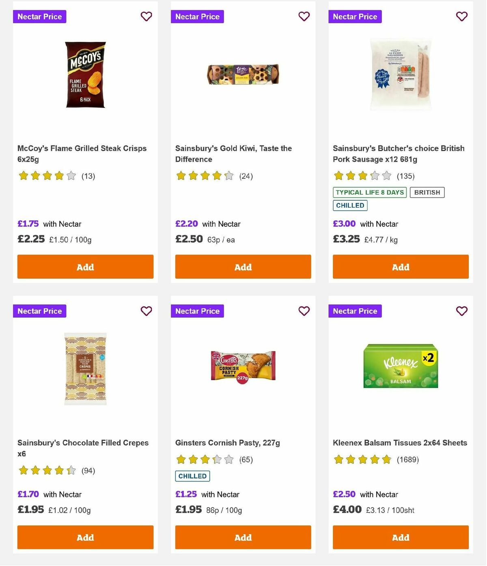Toggle the heart on Pork Sausage to unfavourite

tap(461, 17)
